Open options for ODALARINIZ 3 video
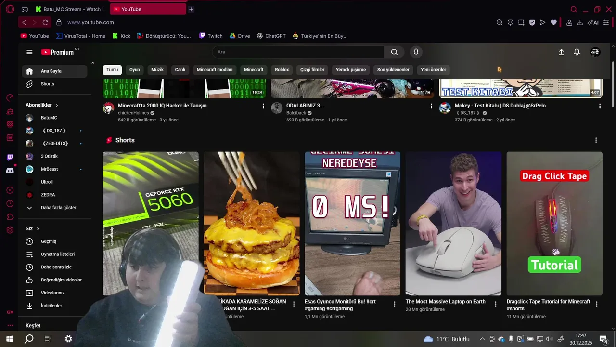 431,106
